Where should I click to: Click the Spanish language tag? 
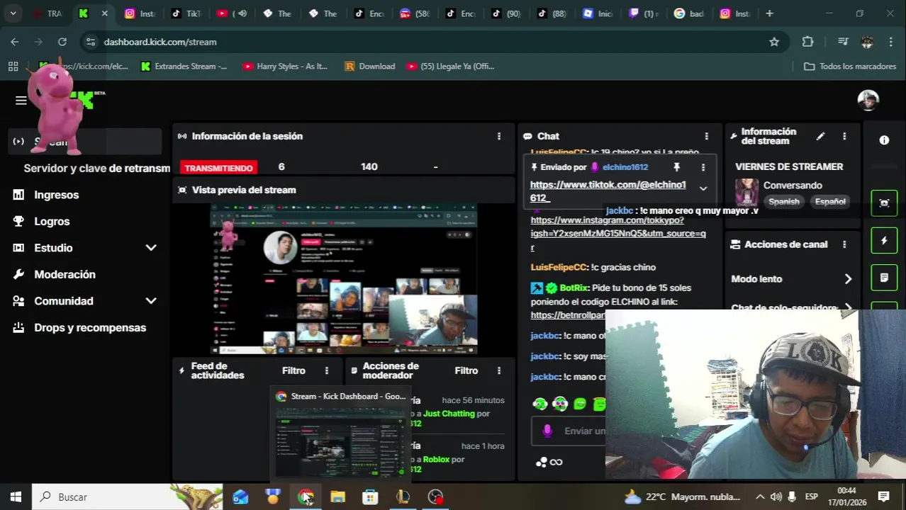tap(784, 202)
